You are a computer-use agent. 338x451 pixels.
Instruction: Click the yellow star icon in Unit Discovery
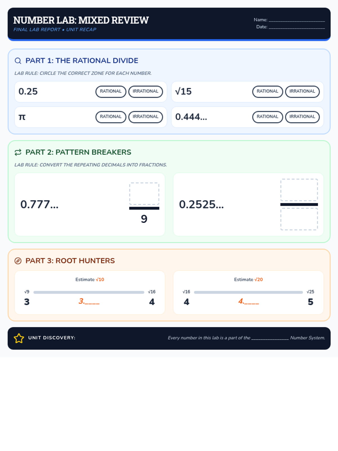coord(19,338)
